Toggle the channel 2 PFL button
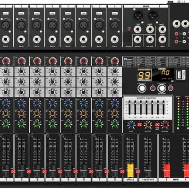 (x=29, y=172)
